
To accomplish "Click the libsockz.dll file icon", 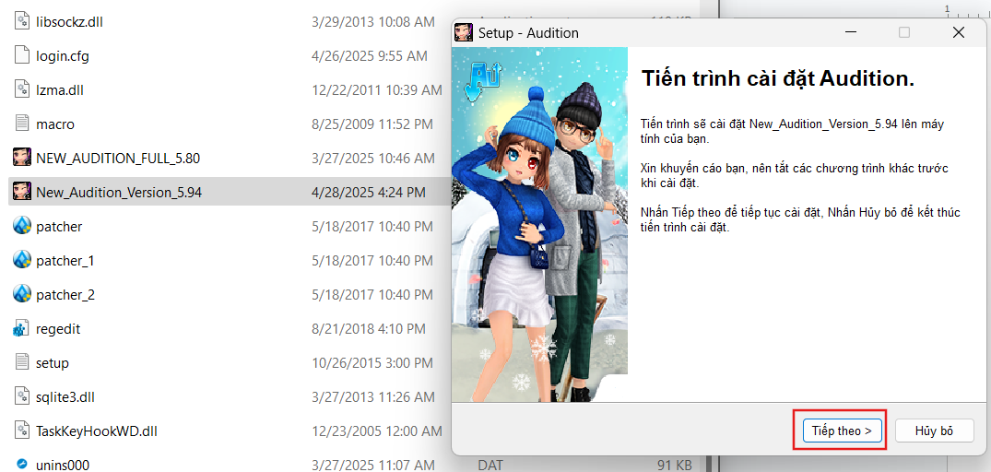I will (22, 22).
